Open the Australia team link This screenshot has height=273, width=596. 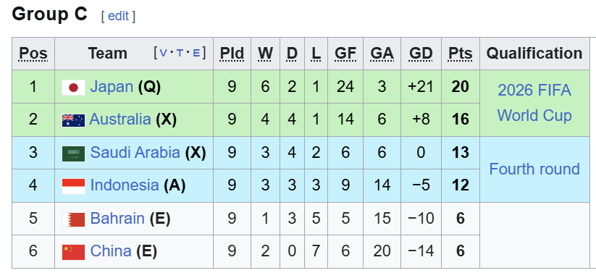(120, 119)
